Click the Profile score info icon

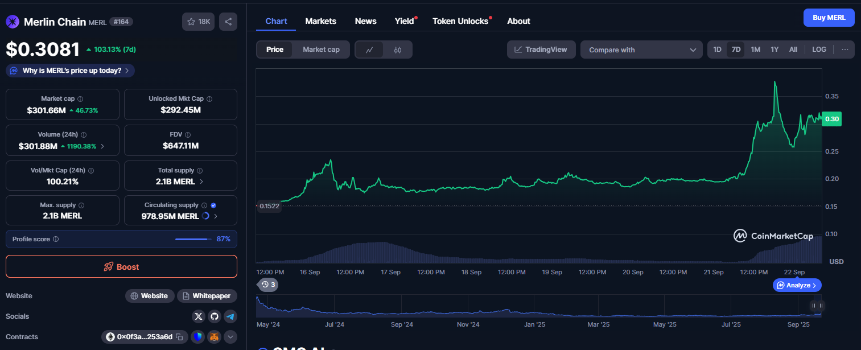[56, 240]
